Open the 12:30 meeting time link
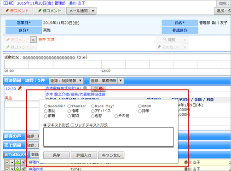The image size is (231, 171). pyautogui.click(x=11, y=89)
